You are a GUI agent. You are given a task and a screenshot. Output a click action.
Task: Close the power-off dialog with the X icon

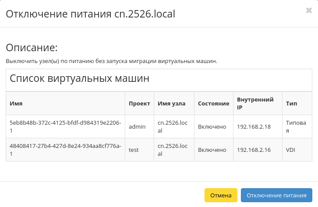[309, 11]
